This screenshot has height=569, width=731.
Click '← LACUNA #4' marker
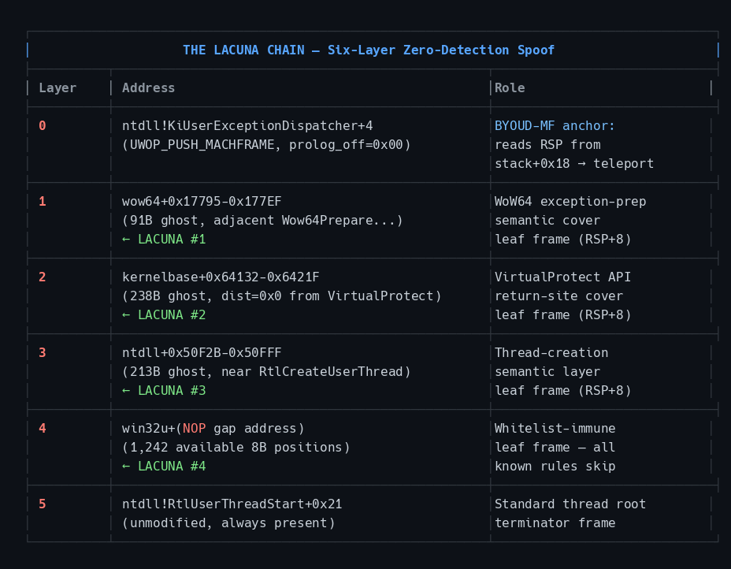point(164,466)
